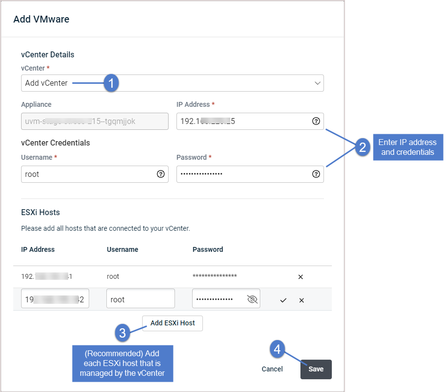
Task: Open help icon in vCenter Username field
Action: [161, 174]
